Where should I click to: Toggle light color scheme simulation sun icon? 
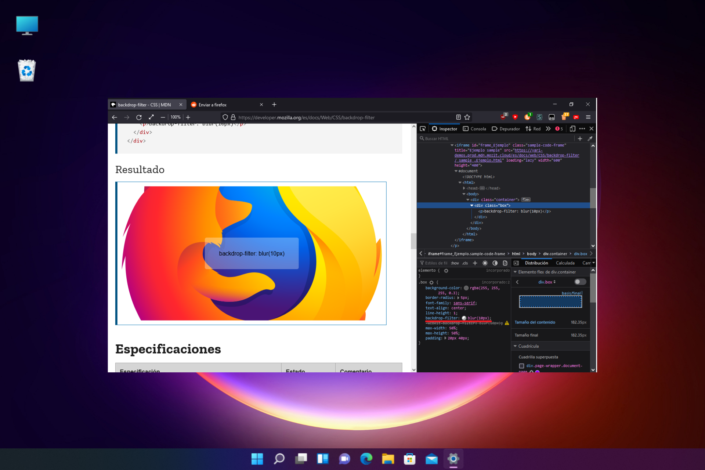[x=485, y=263]
